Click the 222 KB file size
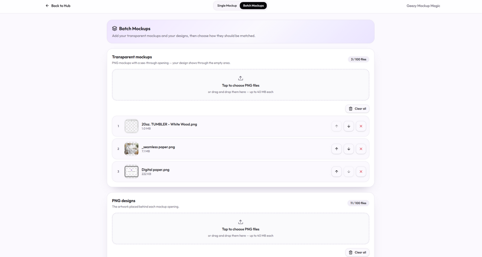This screenshot has height=257, width=482. 146,174
